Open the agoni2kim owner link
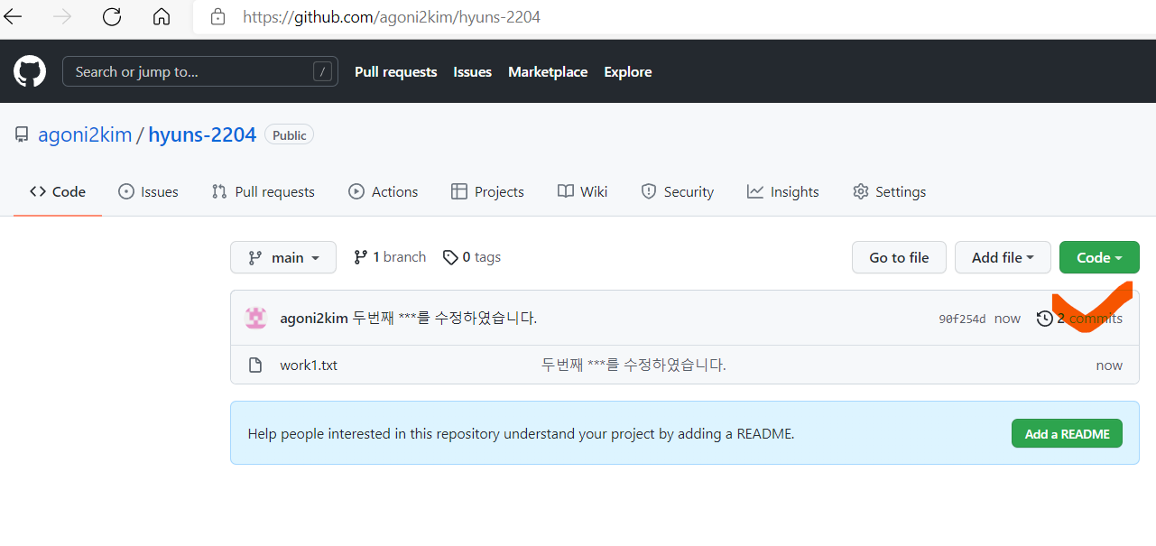This screenshot has width=1156, height=546. (x=85, y=135)
